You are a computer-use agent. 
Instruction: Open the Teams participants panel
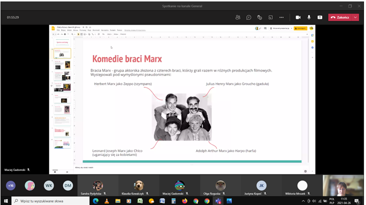(x=238, y=17)
